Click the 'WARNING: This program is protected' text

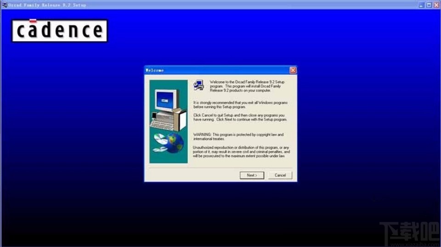point(238,137)
